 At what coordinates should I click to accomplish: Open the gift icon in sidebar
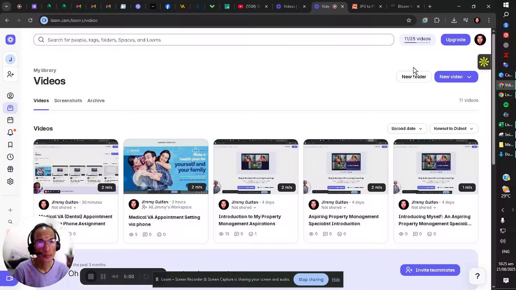(10, 169)
